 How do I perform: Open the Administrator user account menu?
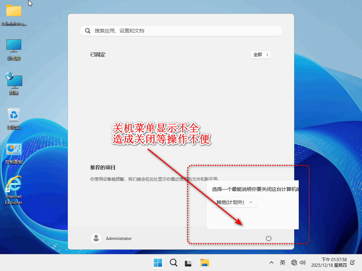112,238
